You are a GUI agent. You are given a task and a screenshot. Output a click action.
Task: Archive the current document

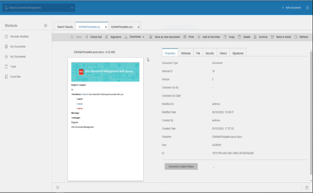pyautogui.click(x=255, y=37)
